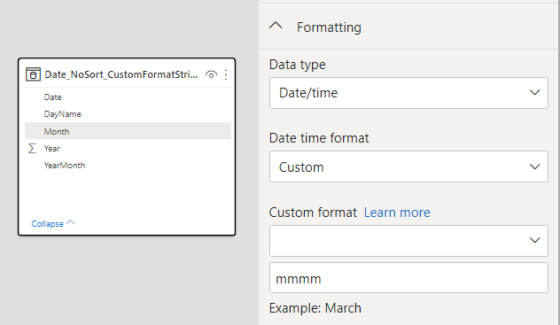Collapse the Formatting section chevron

(x=276, y=26)
